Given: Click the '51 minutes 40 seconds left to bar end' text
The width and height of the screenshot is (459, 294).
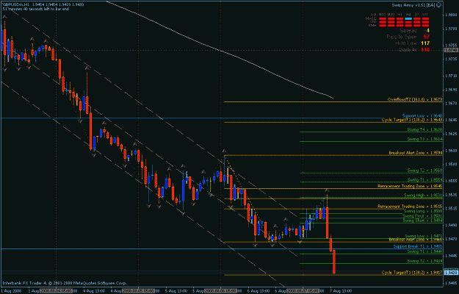Looking at the screenshot, I should [36, 9].
